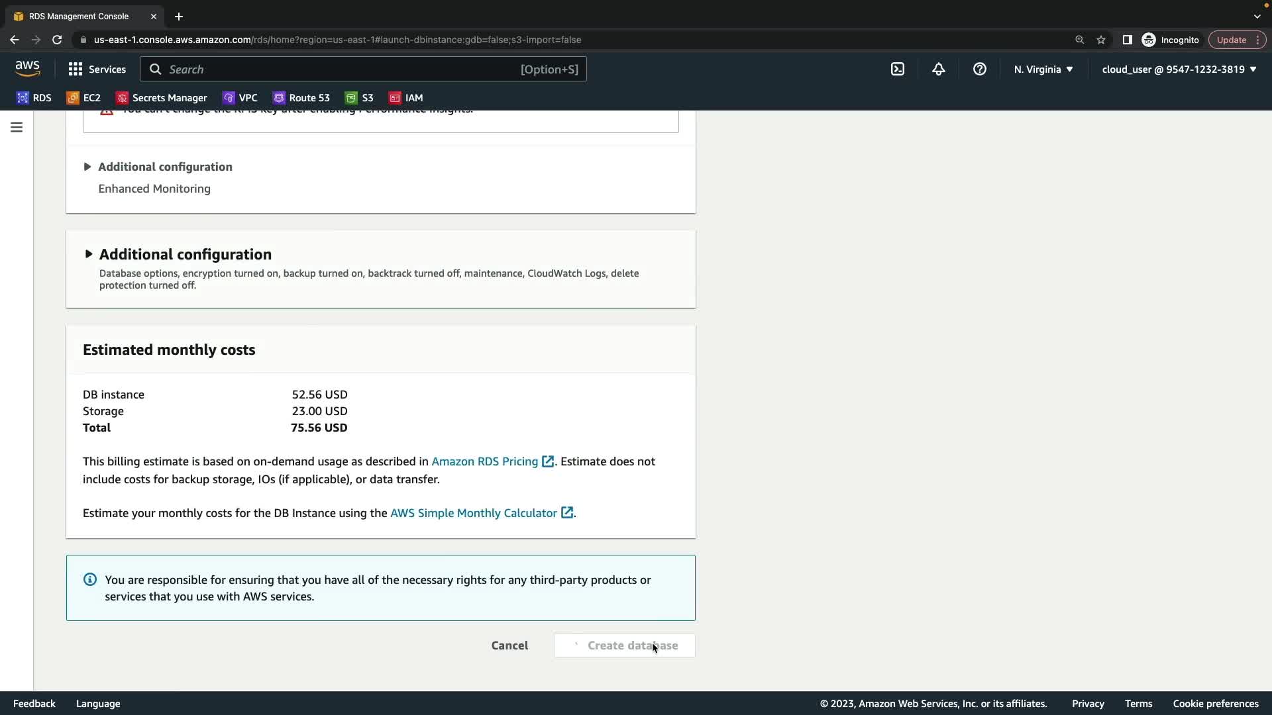Open the Route 53 shortcut
Viewport: 1272px width, 715px height.
tap(301, 98)
